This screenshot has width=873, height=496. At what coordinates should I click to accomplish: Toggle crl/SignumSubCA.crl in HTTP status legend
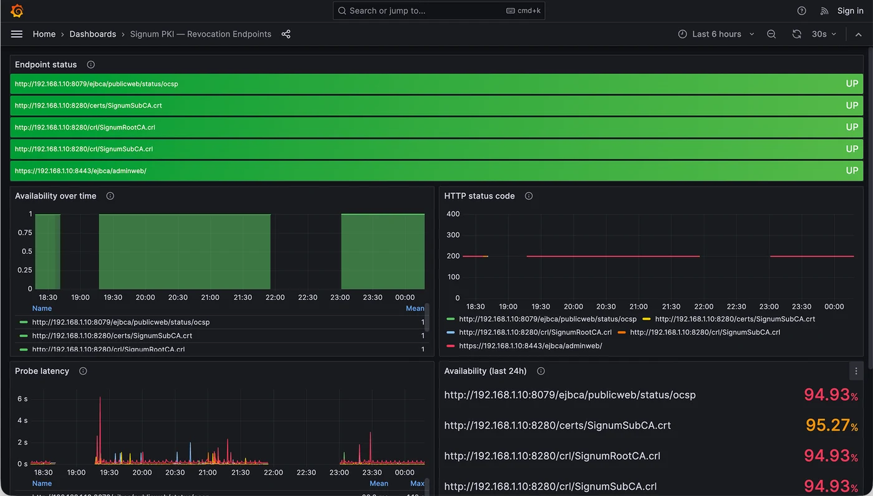click(705, 332)
